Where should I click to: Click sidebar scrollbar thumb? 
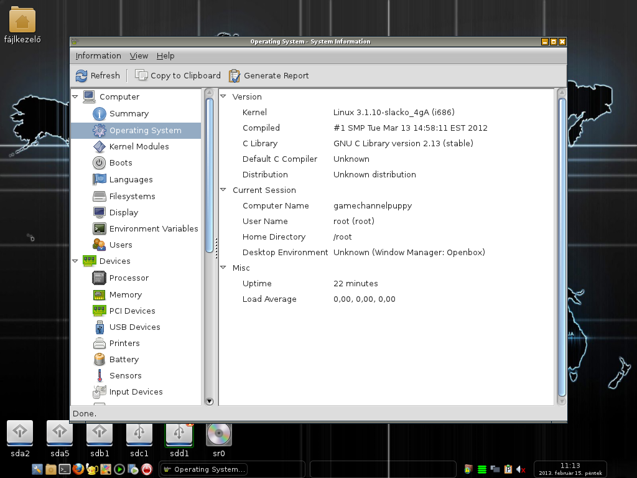point(210,175)
